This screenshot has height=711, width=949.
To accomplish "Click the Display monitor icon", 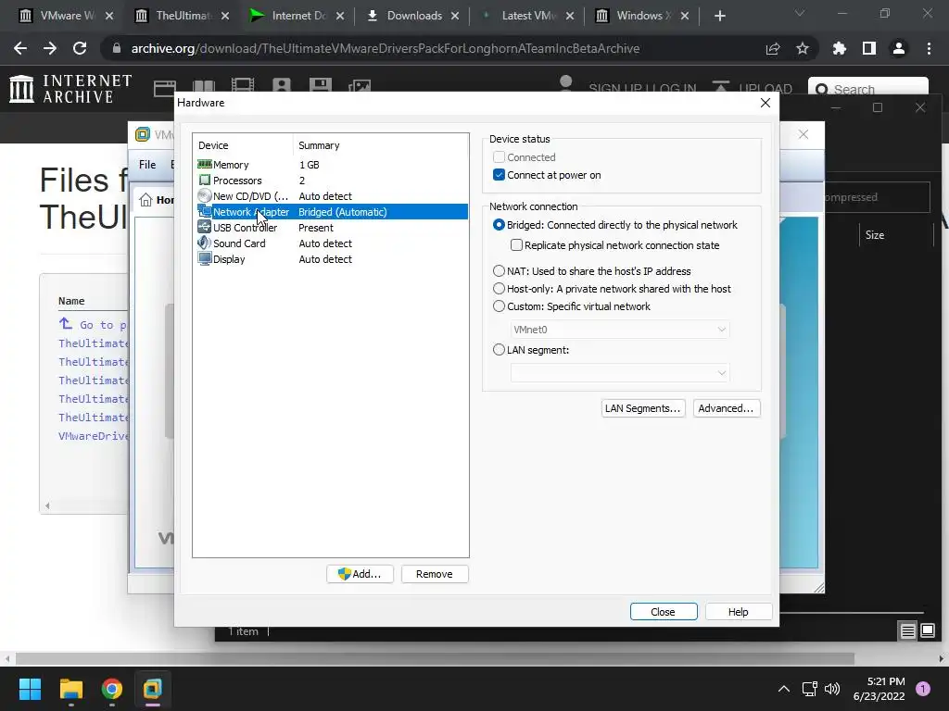I will [205, 259].
